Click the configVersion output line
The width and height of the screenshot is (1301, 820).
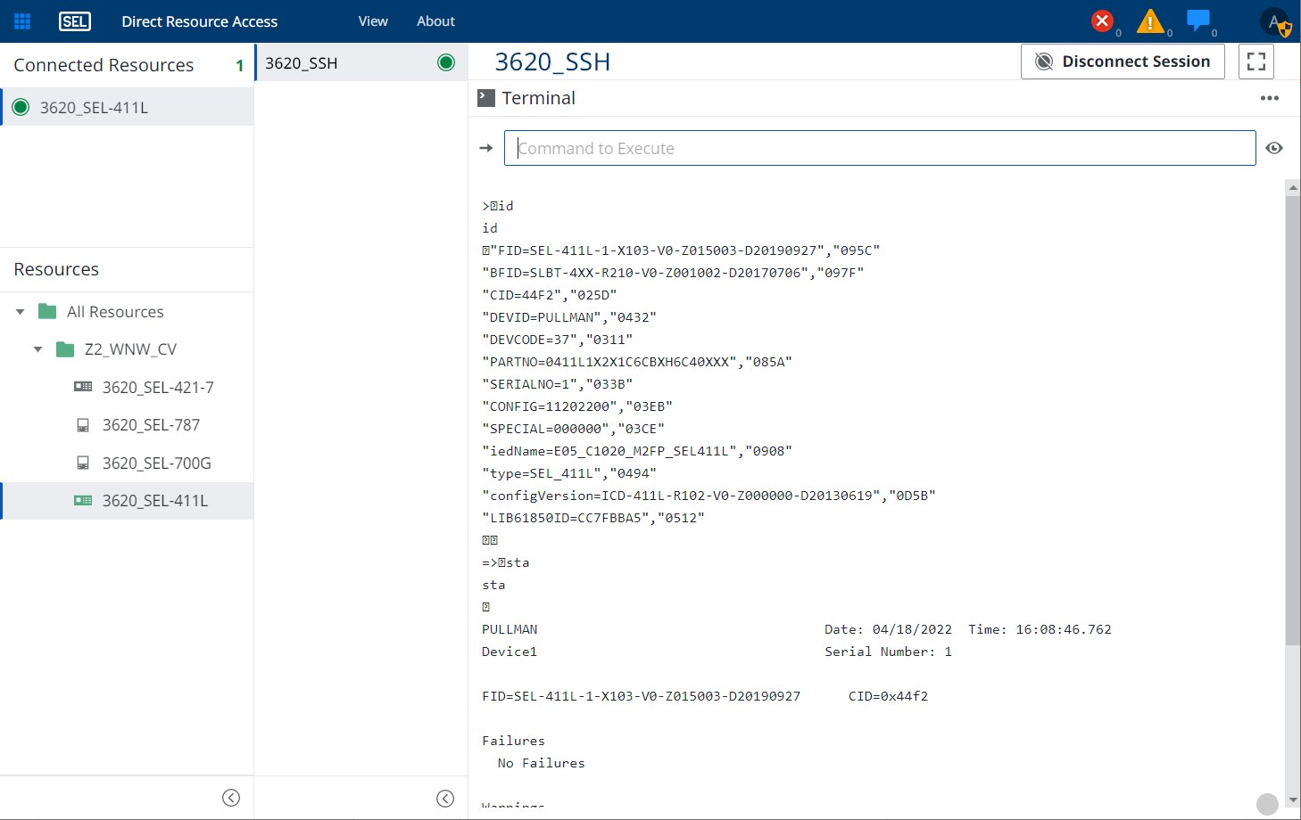(709, 496)
